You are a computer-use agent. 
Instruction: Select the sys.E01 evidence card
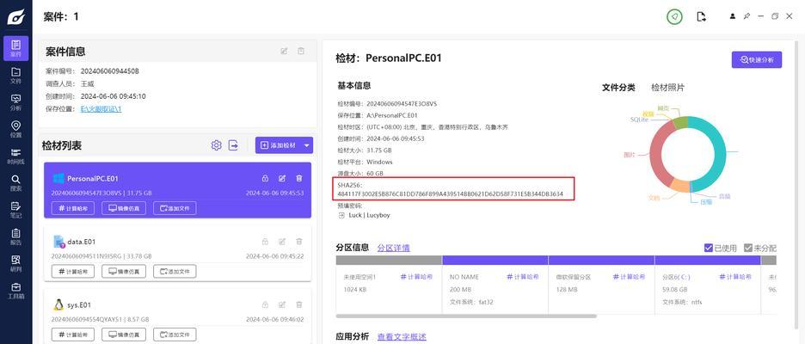click(x=178, y=316)
